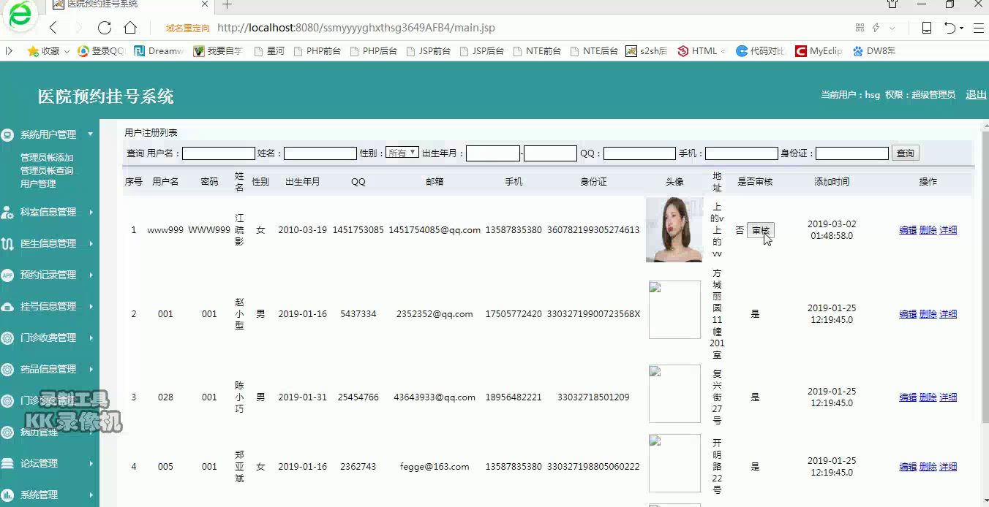989x507 pixels.
Task: Expand the bookmarks sidebar arrow
Action: [9, 51]
